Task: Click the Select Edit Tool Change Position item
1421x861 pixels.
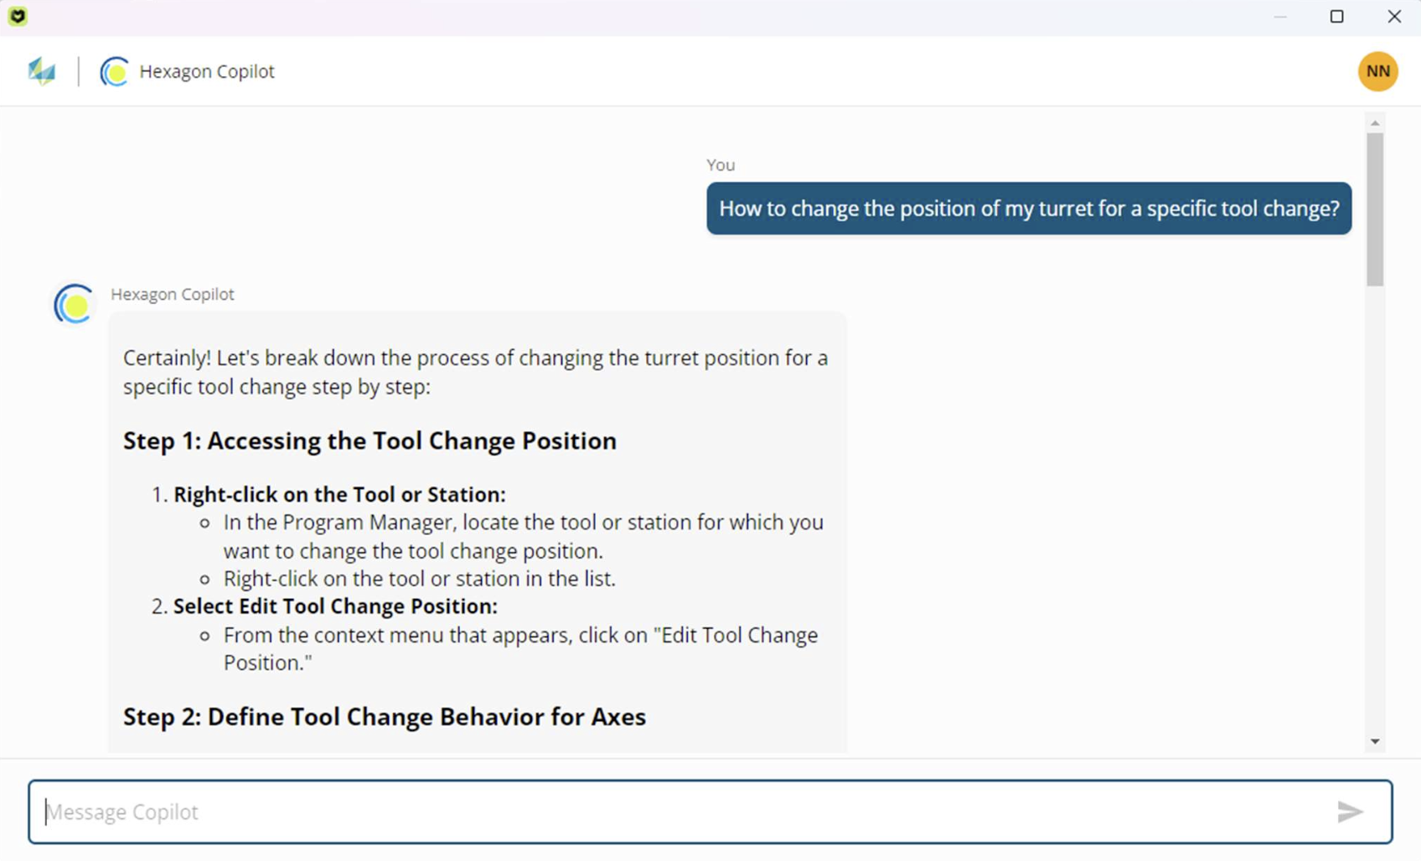Action: (335, 606)
